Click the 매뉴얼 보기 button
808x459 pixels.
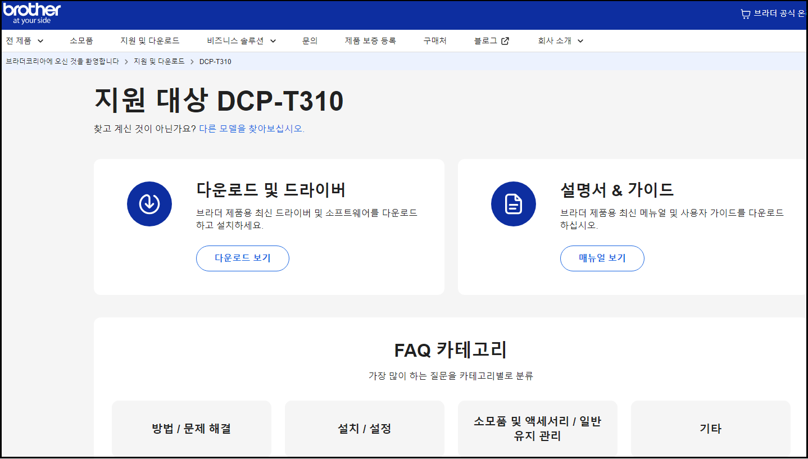point(602,258)
